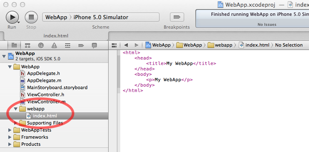Click the WebApp group folder row
Screen dimensions: 309x152
click(x=54, y=67)
